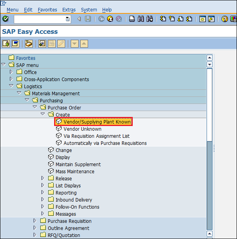Expand the Follow-On Functions folder

[x=43, y=206]
